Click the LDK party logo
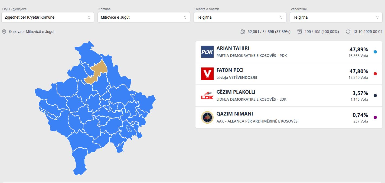This screenshot has height=183, width=385. tap(207, 96)
